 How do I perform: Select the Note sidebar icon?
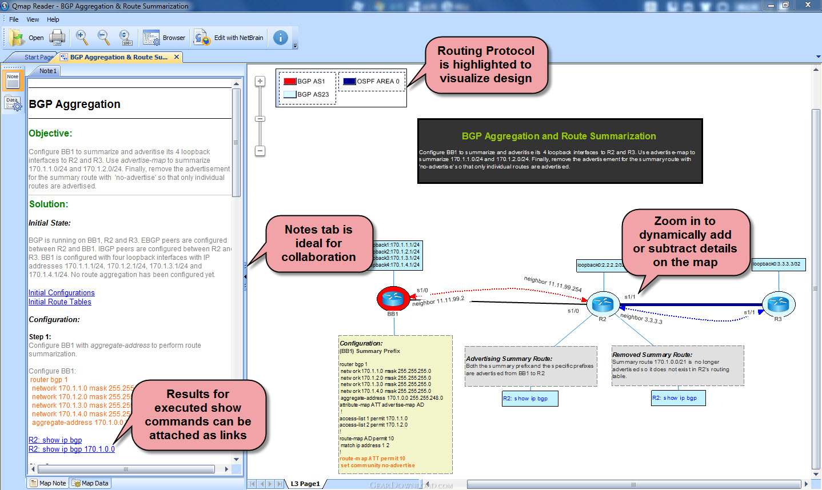point(13,81)
